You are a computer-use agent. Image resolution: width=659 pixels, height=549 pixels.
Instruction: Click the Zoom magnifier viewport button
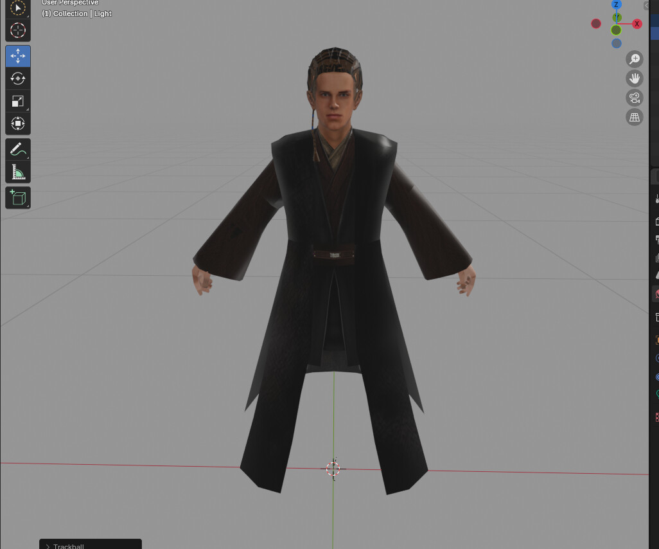[635, 59]
